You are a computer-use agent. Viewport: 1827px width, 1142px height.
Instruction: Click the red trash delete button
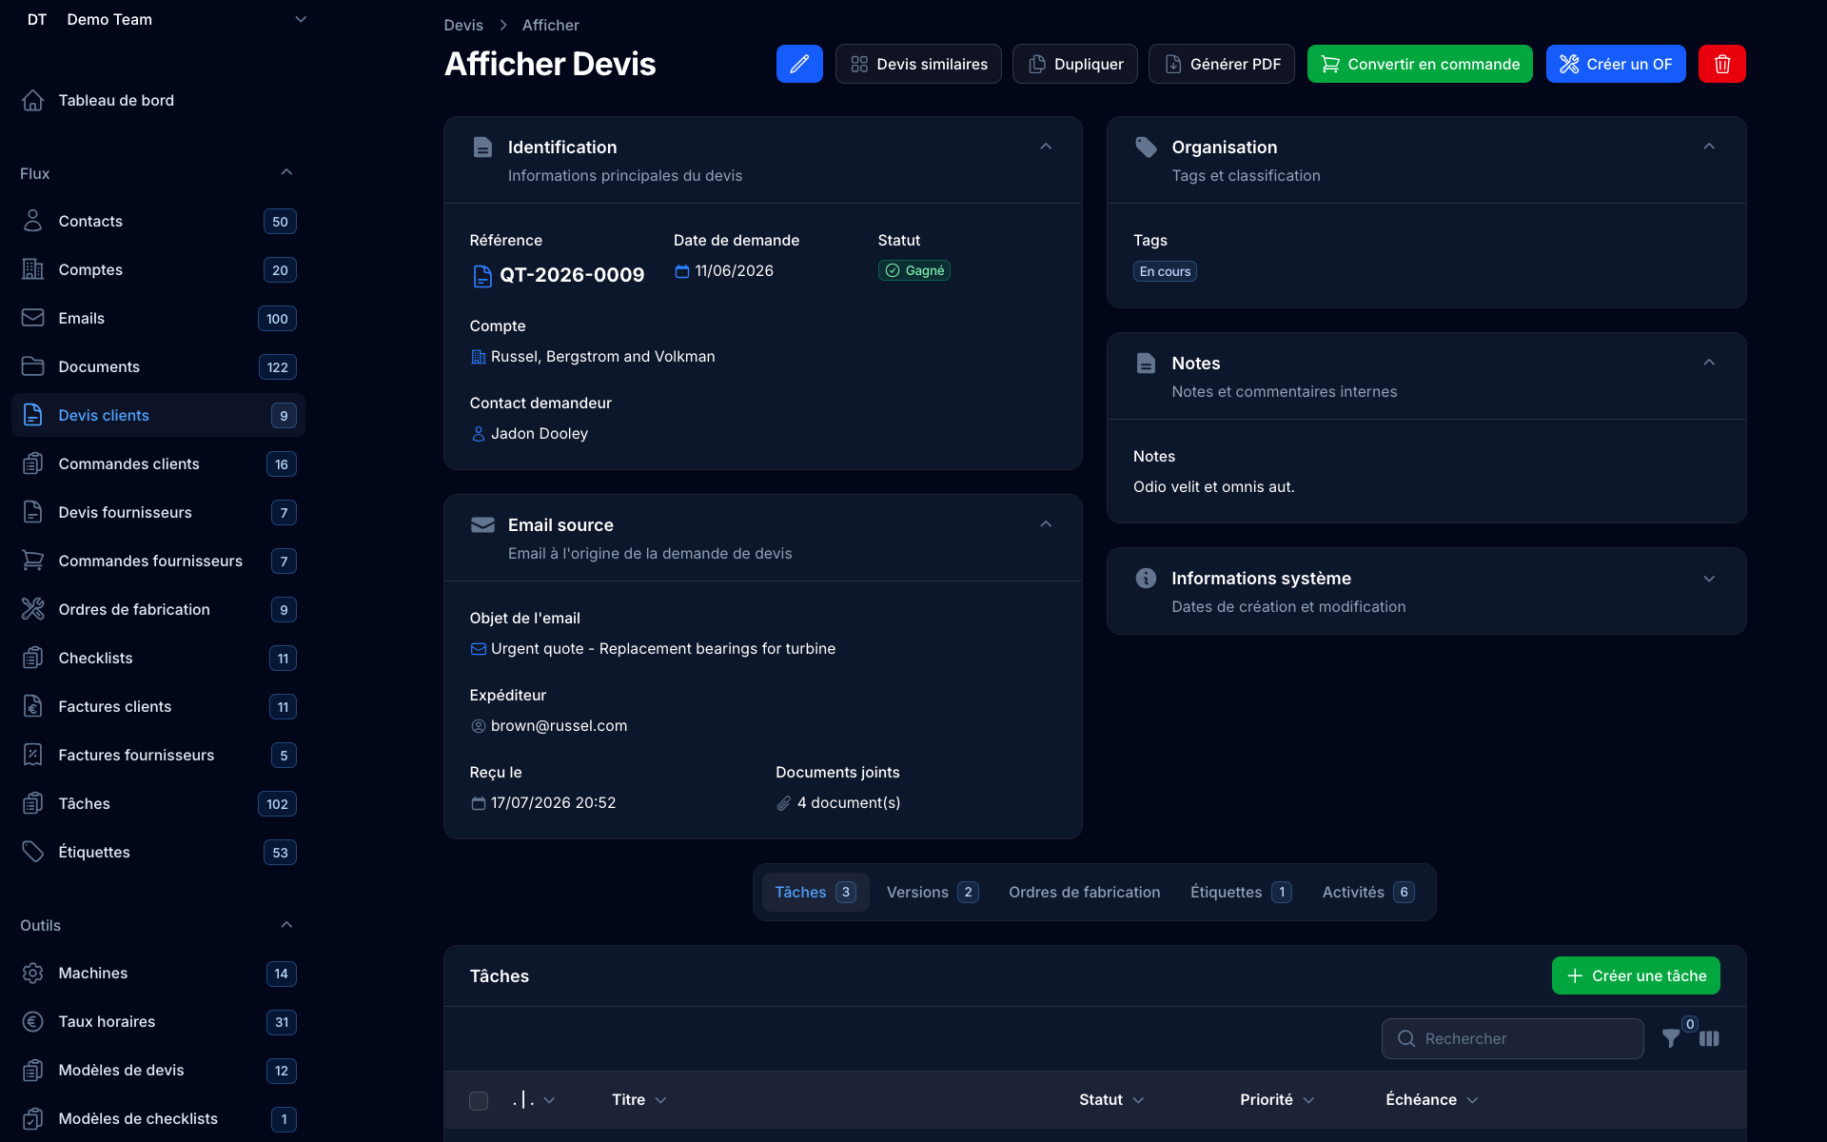(1721, 64)
